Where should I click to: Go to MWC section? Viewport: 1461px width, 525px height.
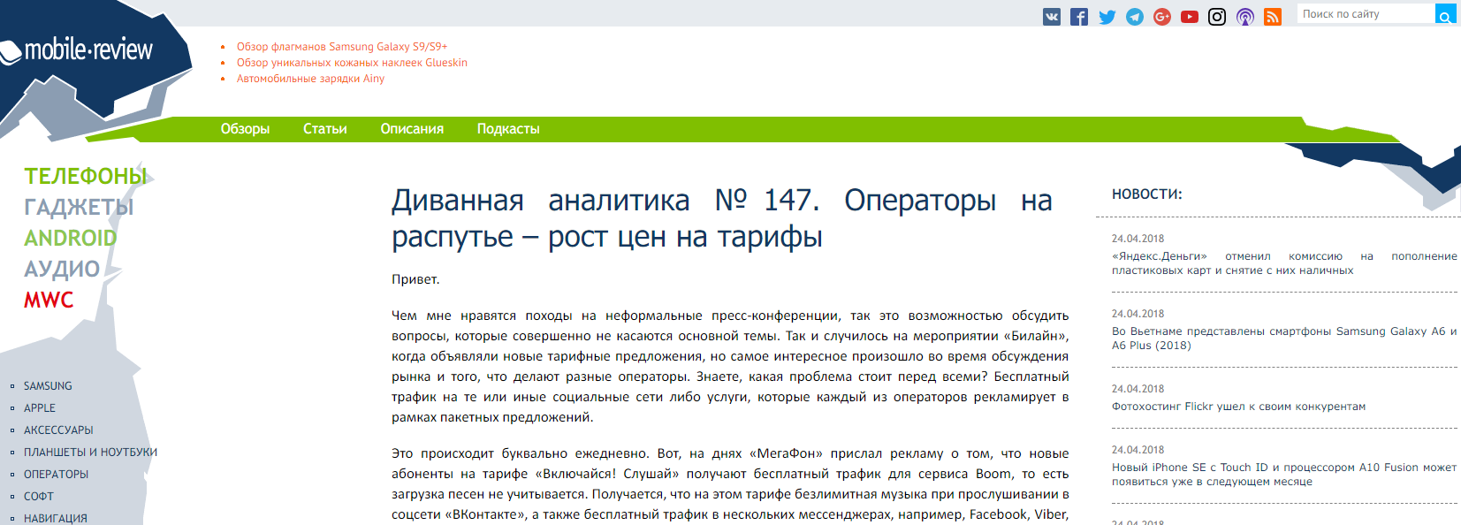[x=49, y=300]
